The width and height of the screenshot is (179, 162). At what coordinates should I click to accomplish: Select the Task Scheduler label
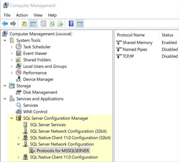(x=37, y=47)
